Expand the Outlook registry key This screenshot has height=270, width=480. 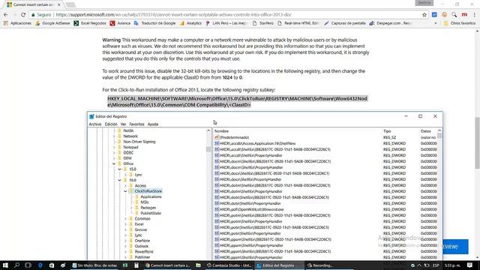coord(125,247)
